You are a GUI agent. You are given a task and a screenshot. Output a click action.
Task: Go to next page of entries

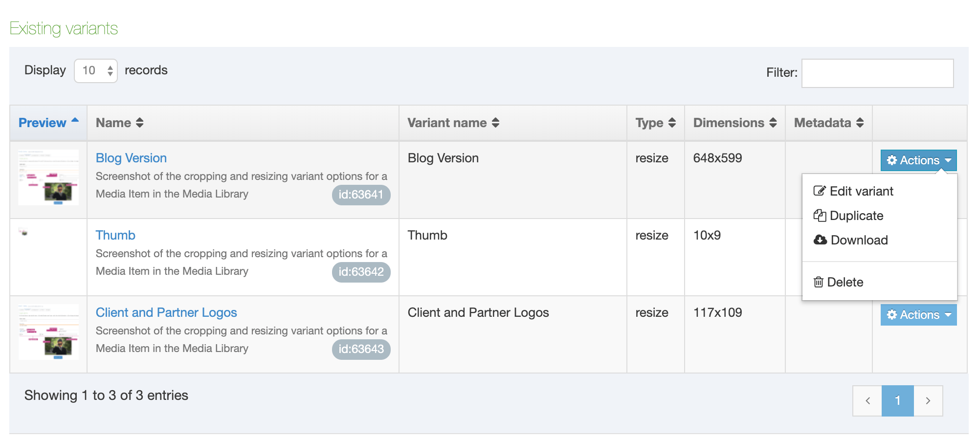pyautogui.click(x=928, y=401)
